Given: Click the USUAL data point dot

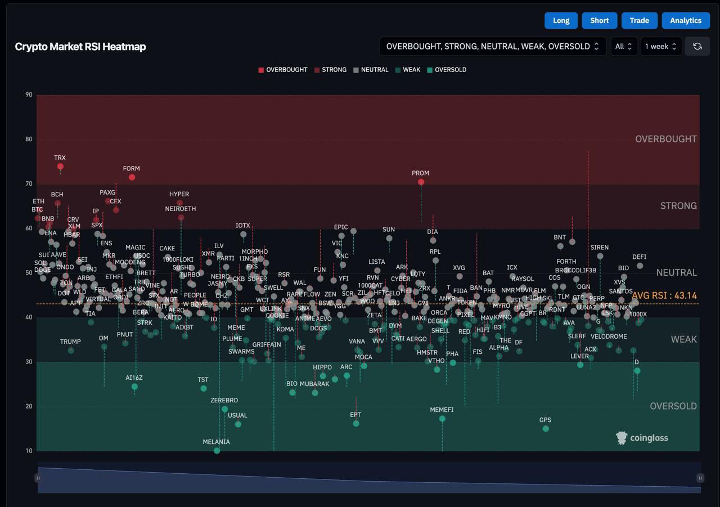Looking at the screenshot, I should (x=238, y=424).
